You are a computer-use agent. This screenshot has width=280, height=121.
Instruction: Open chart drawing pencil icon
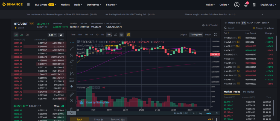click(x=116, y=35)
